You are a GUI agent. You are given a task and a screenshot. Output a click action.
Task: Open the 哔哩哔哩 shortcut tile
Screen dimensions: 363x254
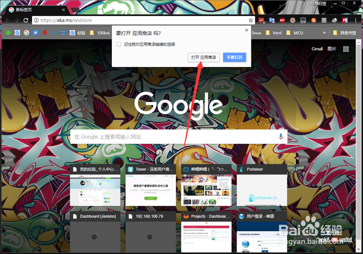pyautogui.click(x=206, y=185)
